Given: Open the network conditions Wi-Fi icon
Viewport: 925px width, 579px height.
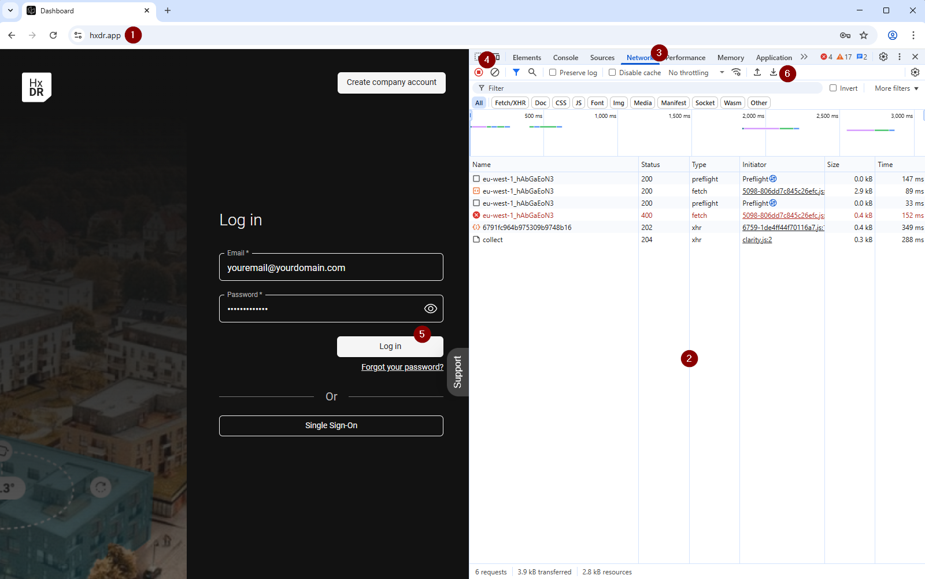Looking at the screenshot, I should pos(737,72).
